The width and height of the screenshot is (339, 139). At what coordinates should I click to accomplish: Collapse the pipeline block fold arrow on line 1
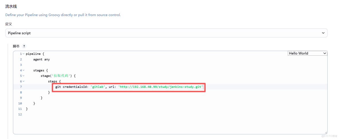(x=23, y=54)
